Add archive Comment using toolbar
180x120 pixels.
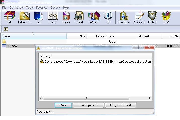(139, 18)
